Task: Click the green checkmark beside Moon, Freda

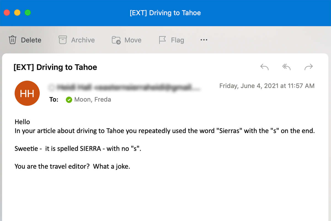Action: click(69, 100)
